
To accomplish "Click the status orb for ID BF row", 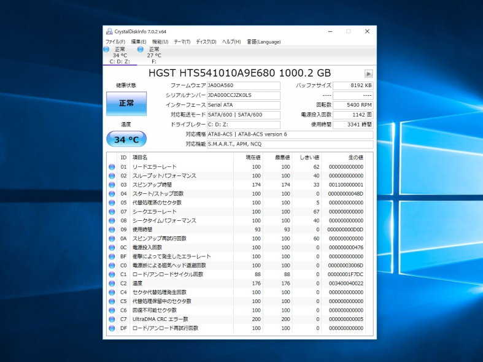I will pyautogui.click(x=112, y=256).
